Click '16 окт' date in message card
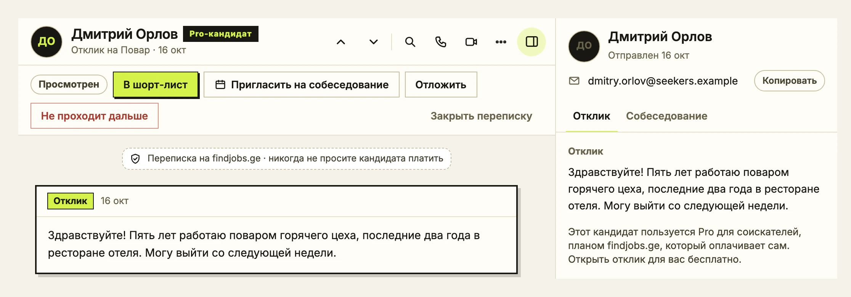Viewport: 851px width, 297px height. [115, 201]
